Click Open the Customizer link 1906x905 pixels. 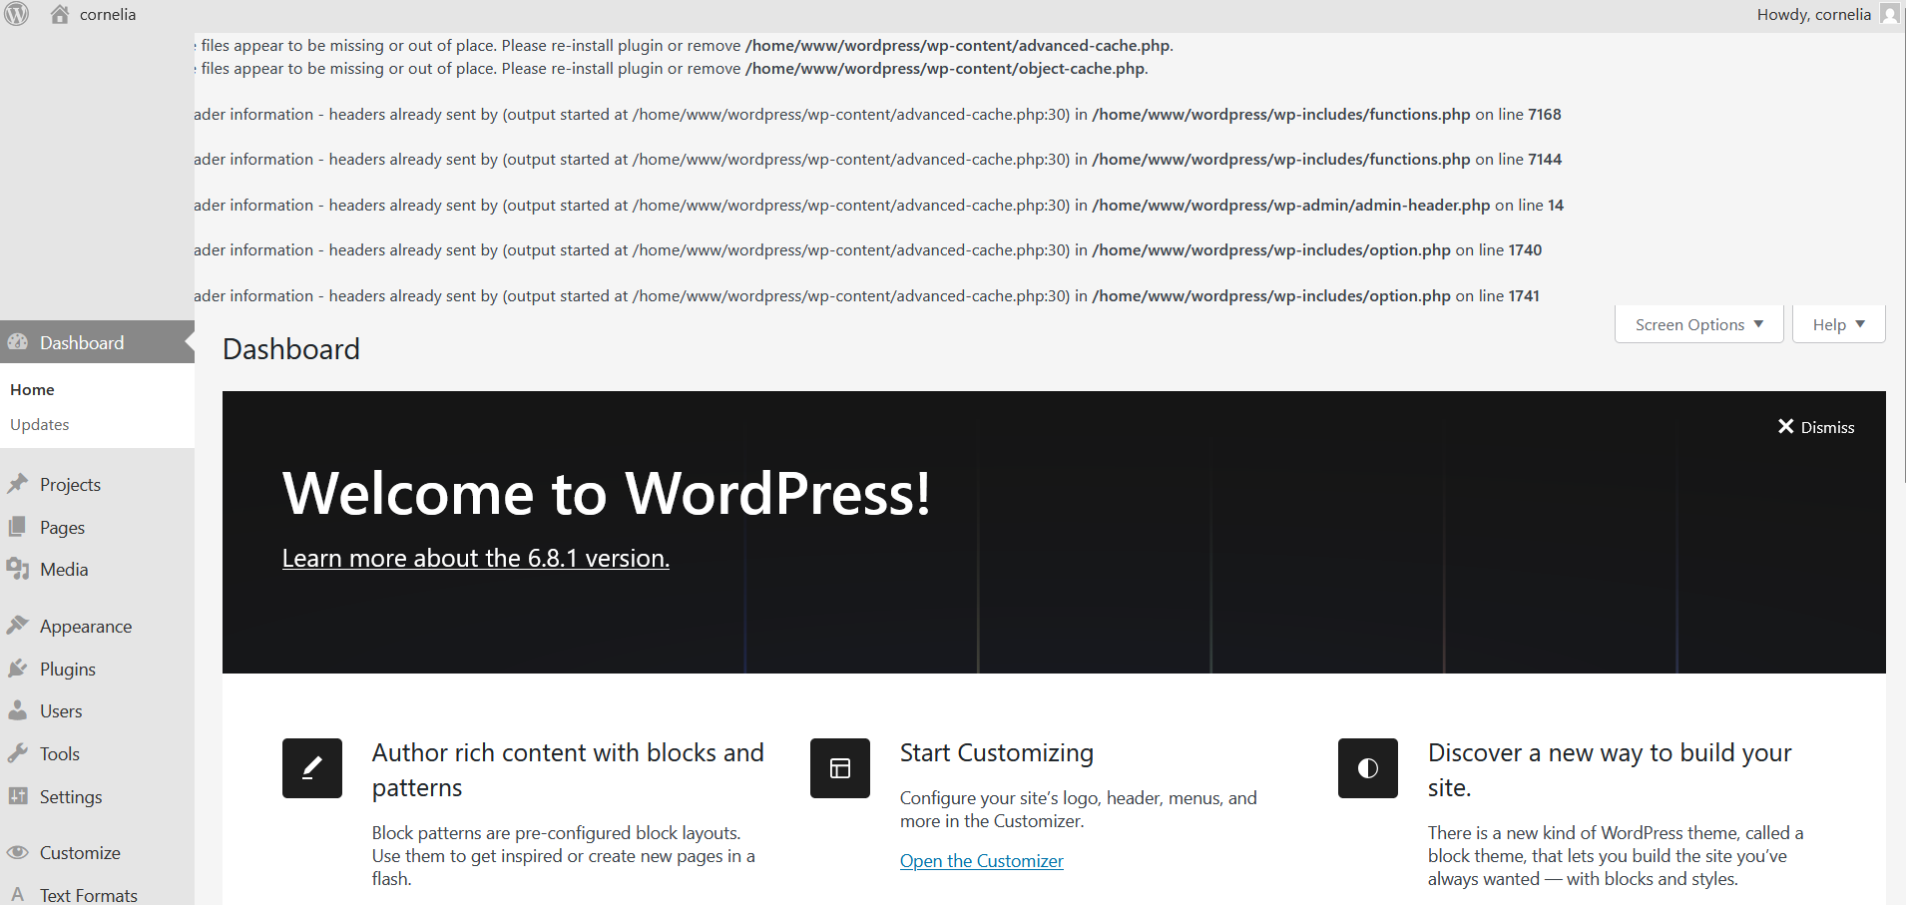(x=981, y=860)
